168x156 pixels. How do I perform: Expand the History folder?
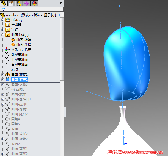click(x=2, y=20)
